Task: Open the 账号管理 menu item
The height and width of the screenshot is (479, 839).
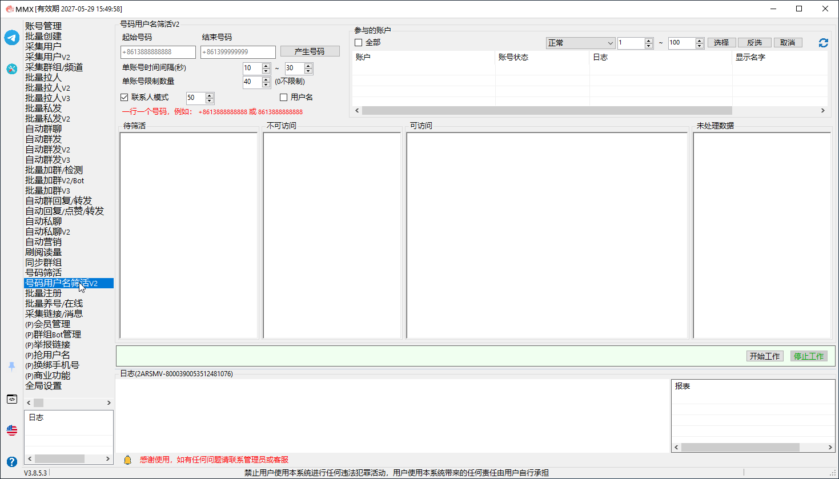Action: coord(43,26)
